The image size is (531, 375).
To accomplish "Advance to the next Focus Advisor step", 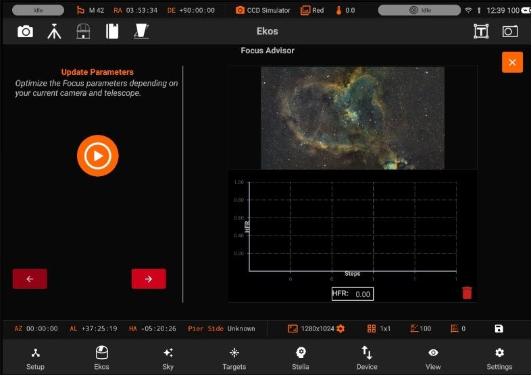I will [149, 279].
